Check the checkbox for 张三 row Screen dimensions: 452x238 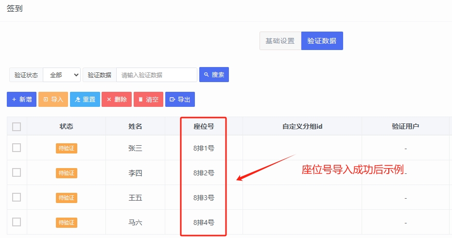pos(17,148)
